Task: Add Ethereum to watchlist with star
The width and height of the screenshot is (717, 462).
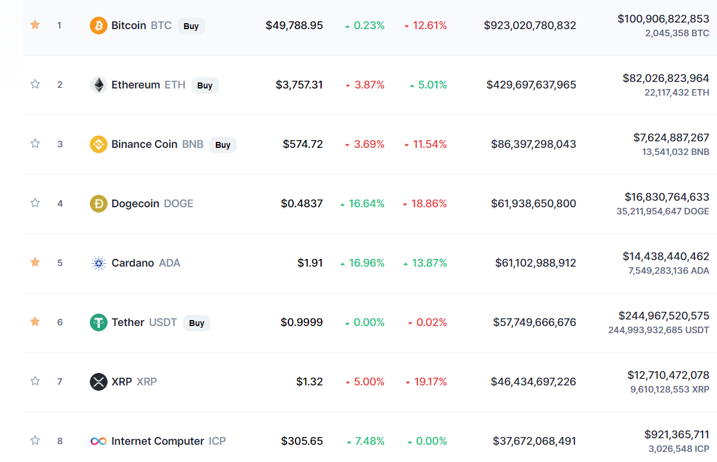Action: (x=35, y=84)
